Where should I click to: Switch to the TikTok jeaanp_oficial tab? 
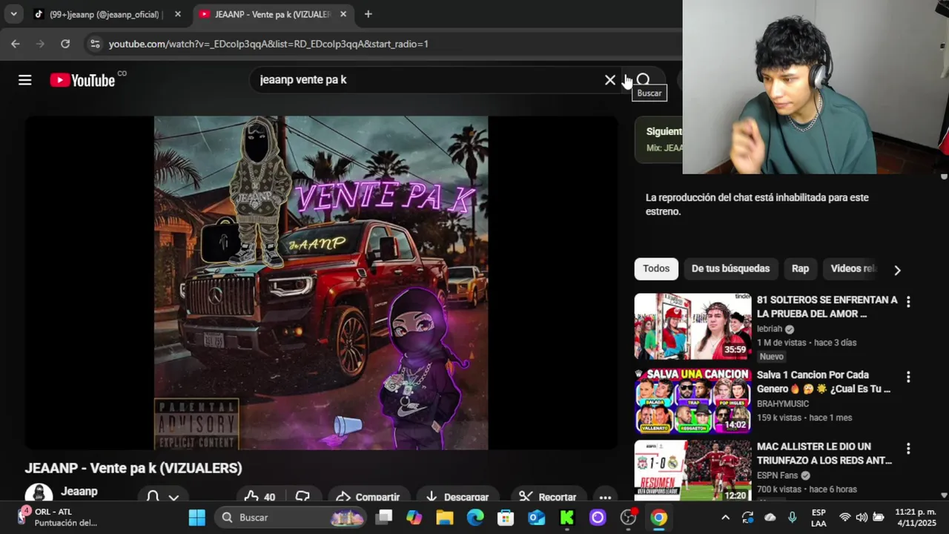105,14
